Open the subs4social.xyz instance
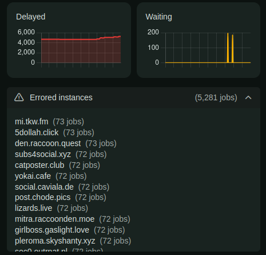Image resolution: width=266 pixels, height=255 pixels. 43,154
